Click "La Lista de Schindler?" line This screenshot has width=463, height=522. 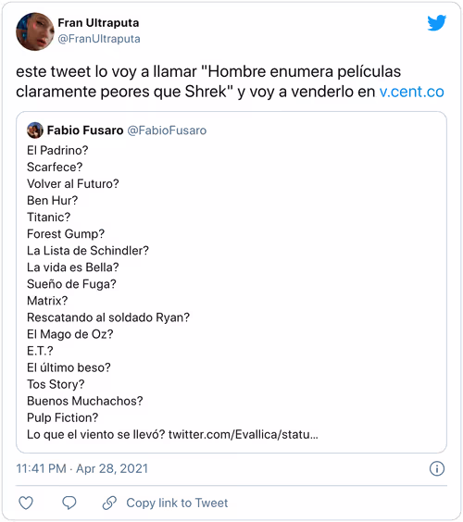tap(88, 250)
